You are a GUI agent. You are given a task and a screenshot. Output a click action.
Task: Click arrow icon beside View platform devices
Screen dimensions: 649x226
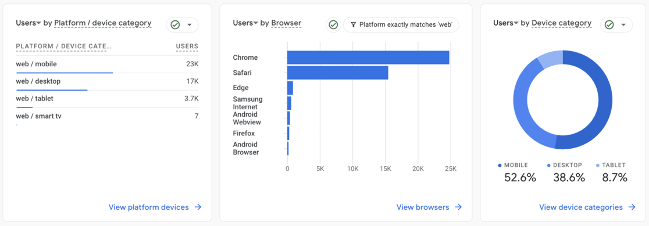[198, 207]
